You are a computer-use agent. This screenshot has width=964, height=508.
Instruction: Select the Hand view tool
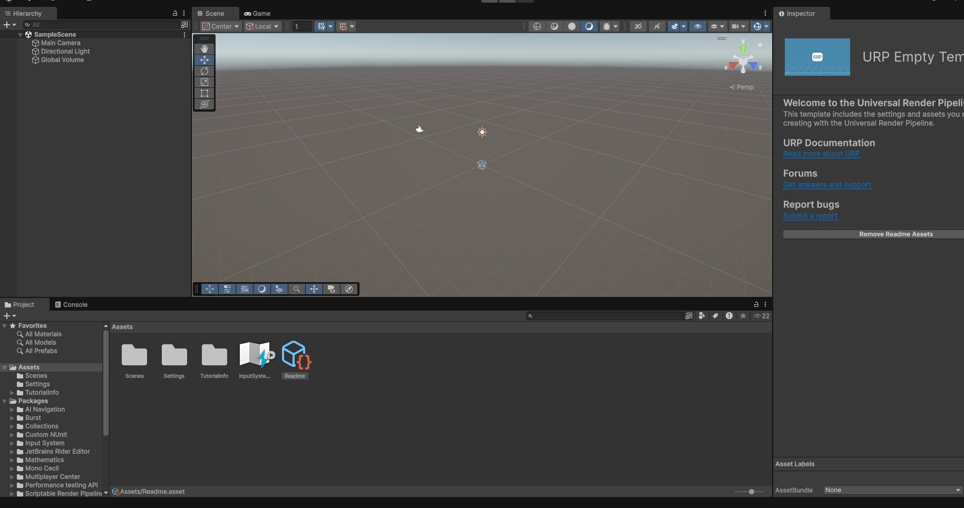[205, 48]
